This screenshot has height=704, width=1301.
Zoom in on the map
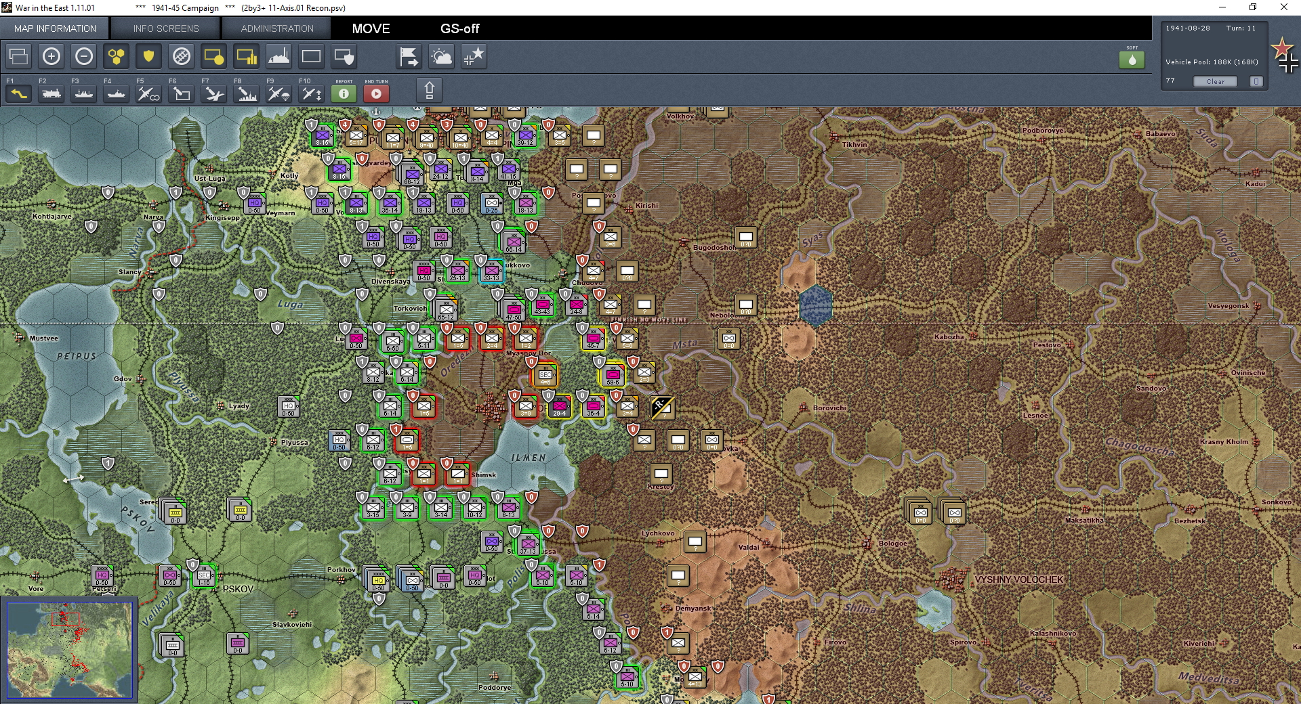tap(51, 57)
